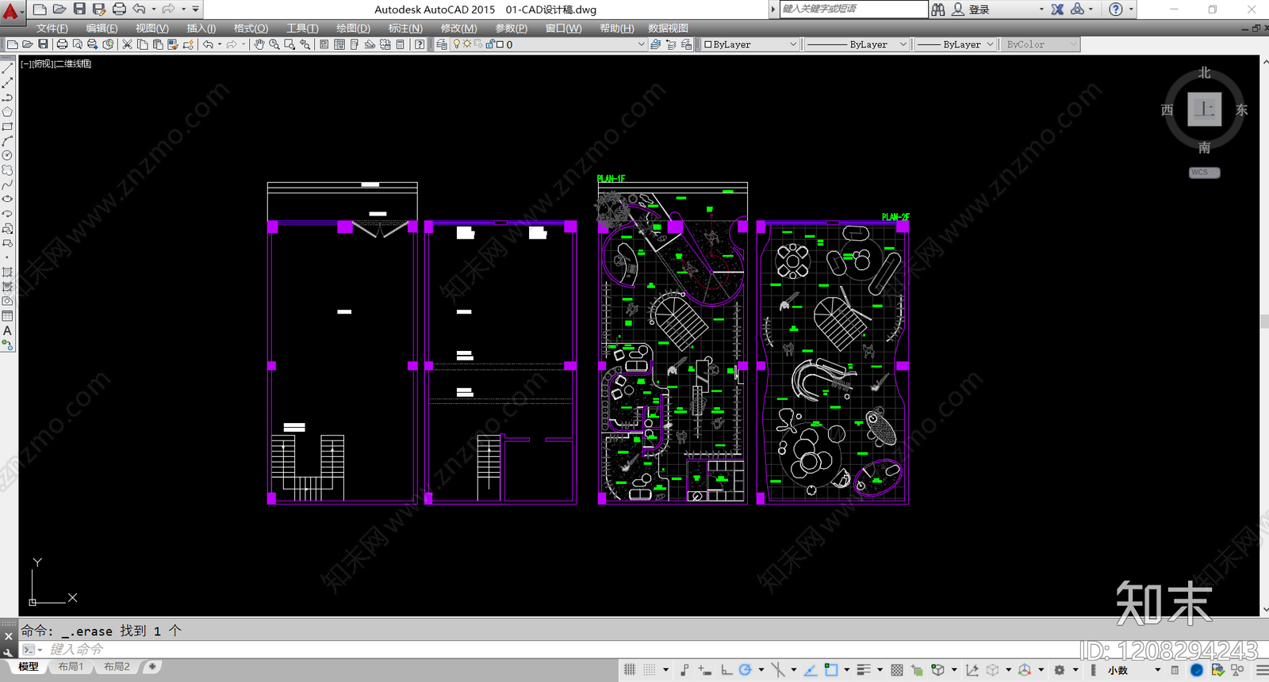Toggle Ortho mode in status bar
The width and height of the screenshot is (1269, 682).
pos(727,670)
